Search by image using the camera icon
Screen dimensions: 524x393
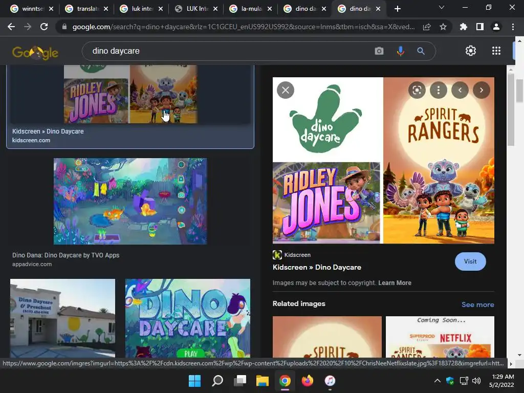[379, 51]
